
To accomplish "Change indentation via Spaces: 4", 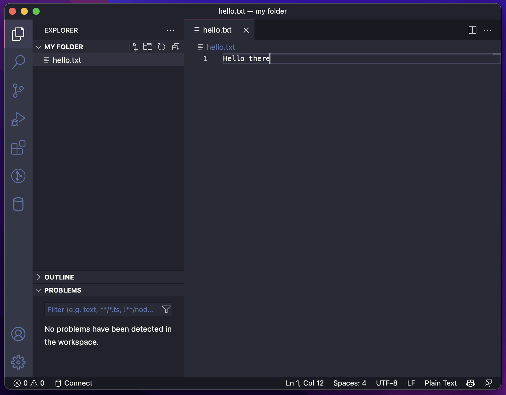I will [350, 383].
